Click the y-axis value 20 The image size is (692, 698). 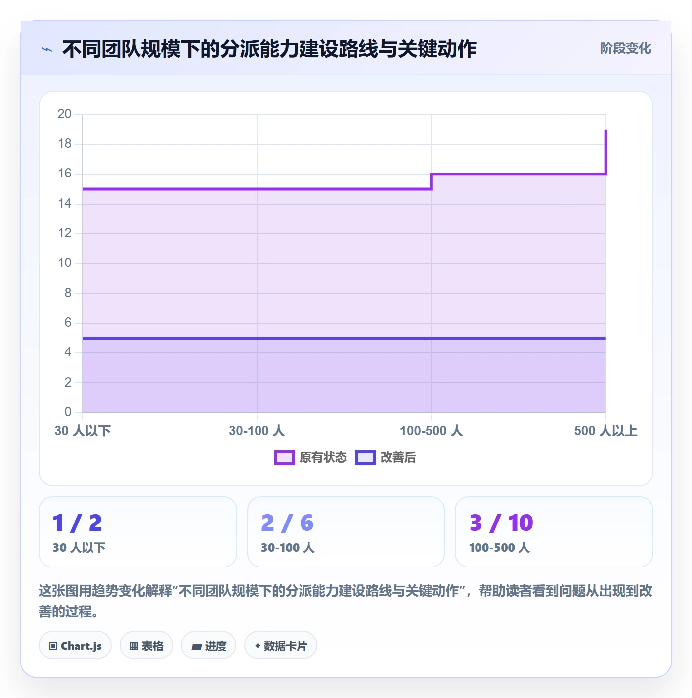tap(65, 114)
